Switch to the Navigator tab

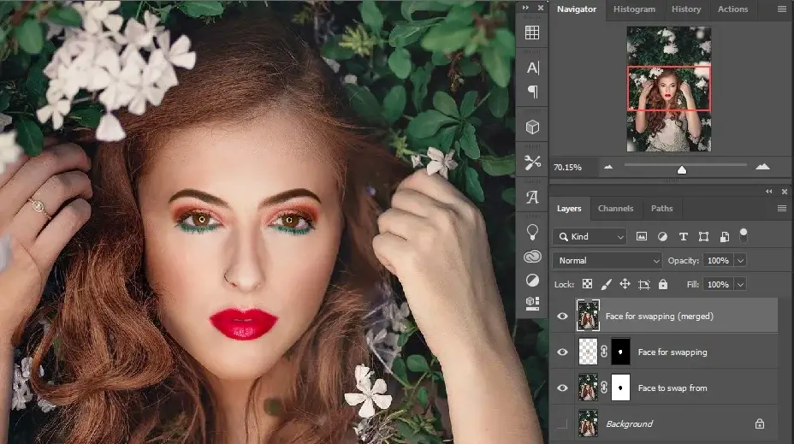pos(577,9)
